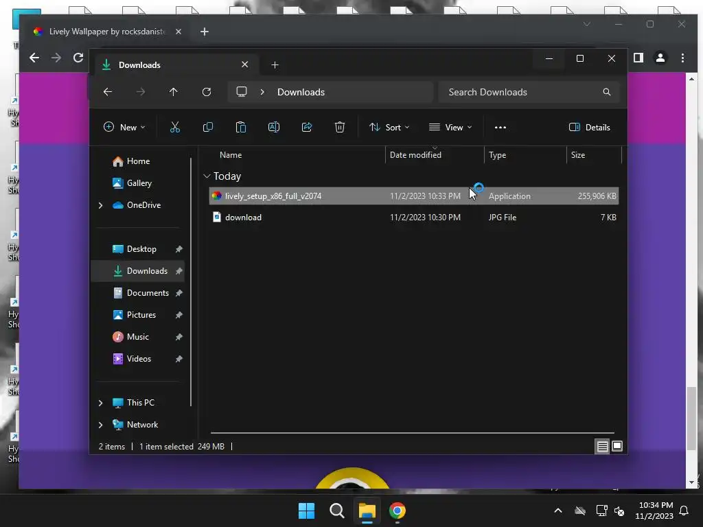Add a new File Explorer tab
Screen dimensions: 703x527
click(x=275, y=65)
